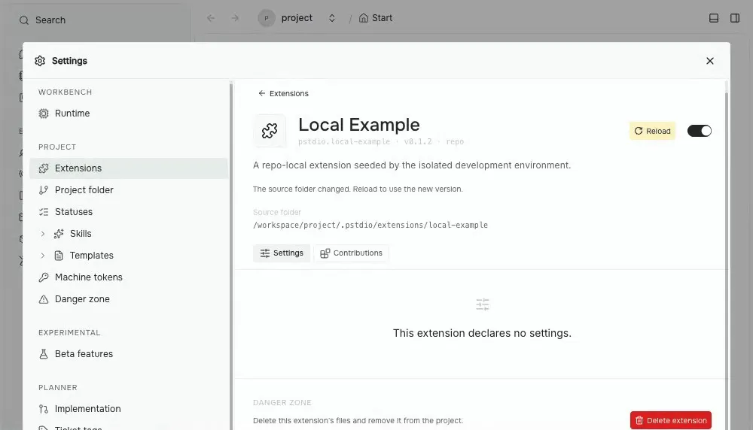The width and height of the screenshot is (753, 430).
Task: Switch to the extension Settings tab
Action: 282,253
